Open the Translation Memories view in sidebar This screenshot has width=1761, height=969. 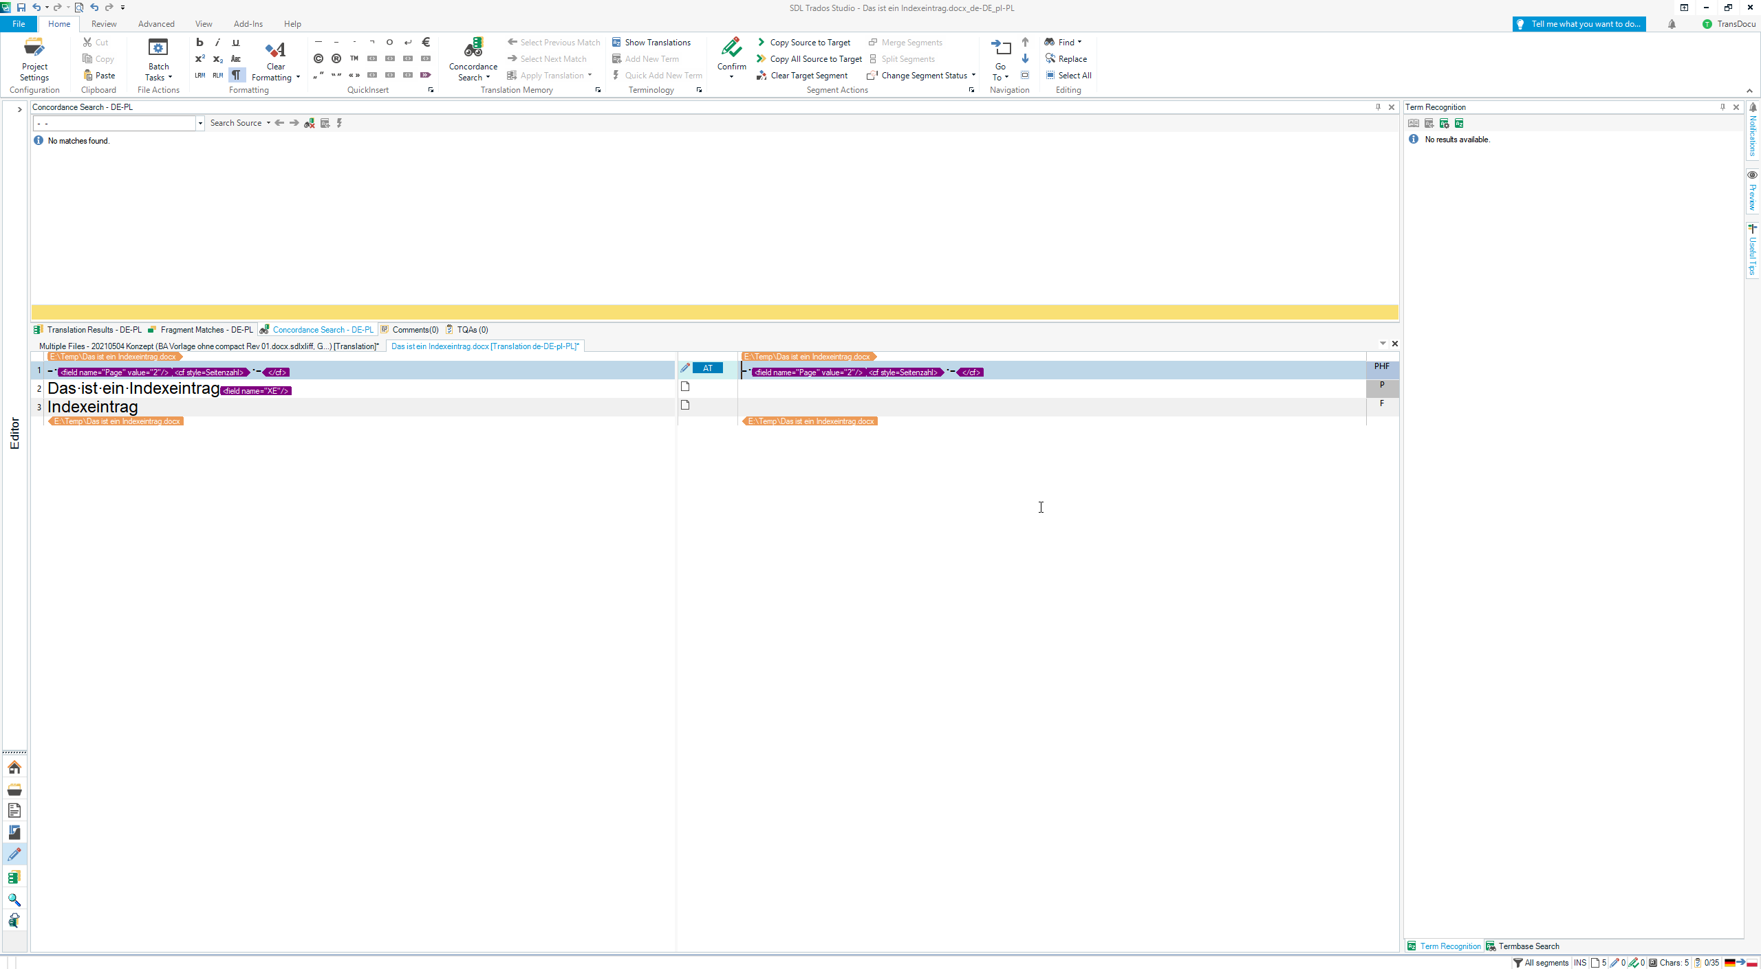[14, 878]
